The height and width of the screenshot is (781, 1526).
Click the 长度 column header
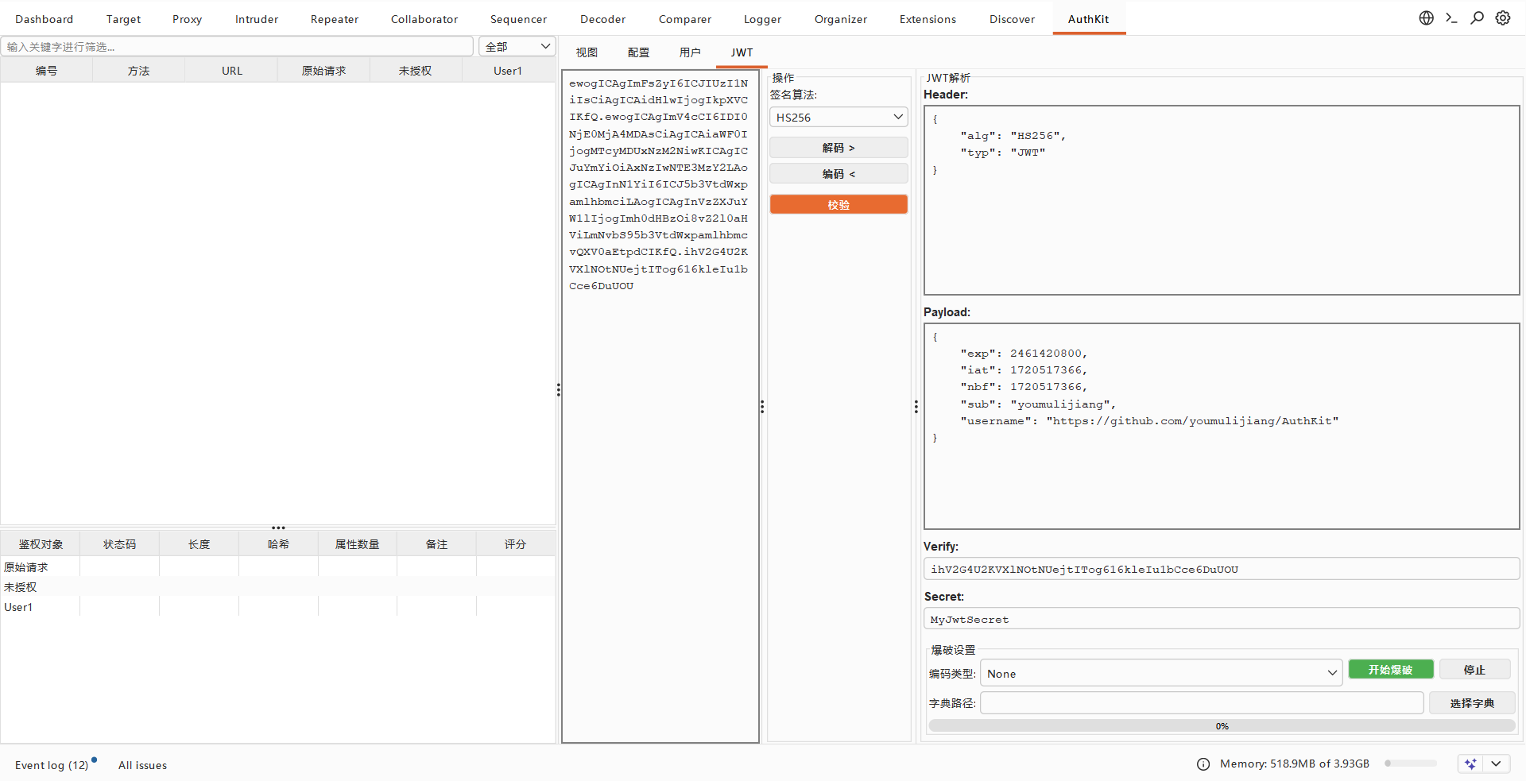point(199,544)
